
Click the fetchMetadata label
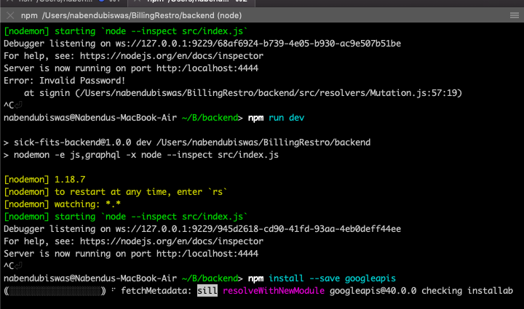tap(156, 290)
